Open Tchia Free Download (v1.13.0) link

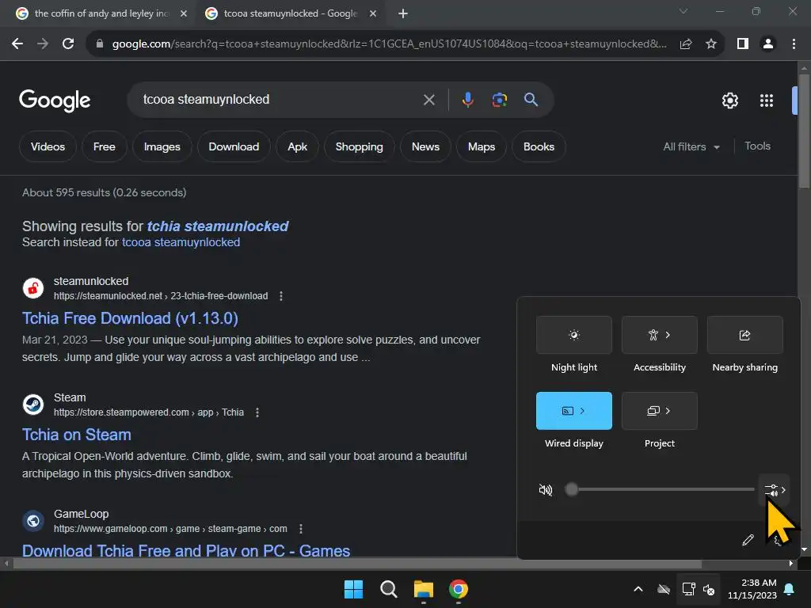click(130, 318)
